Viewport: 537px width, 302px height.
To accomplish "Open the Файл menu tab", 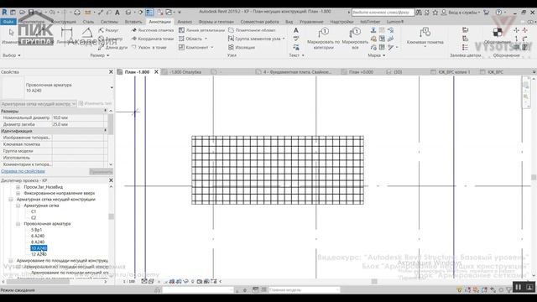I will pos(8,22).
